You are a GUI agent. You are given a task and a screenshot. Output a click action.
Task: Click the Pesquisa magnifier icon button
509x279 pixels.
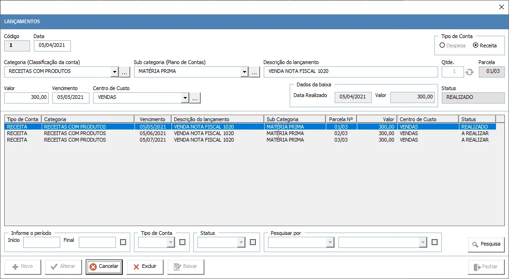point(486,244)
